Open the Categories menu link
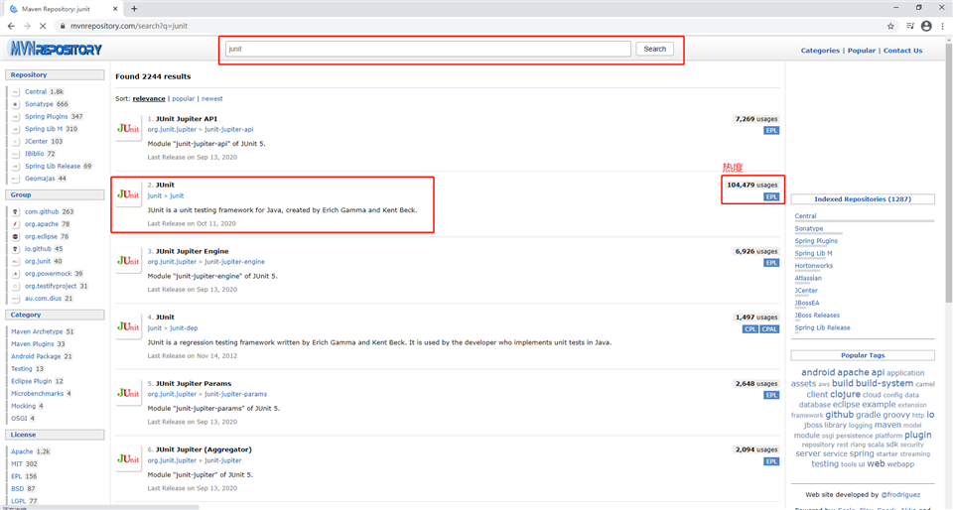Viewport: 953px width, 510px height. pyautogui.click(x=820, y=51)
